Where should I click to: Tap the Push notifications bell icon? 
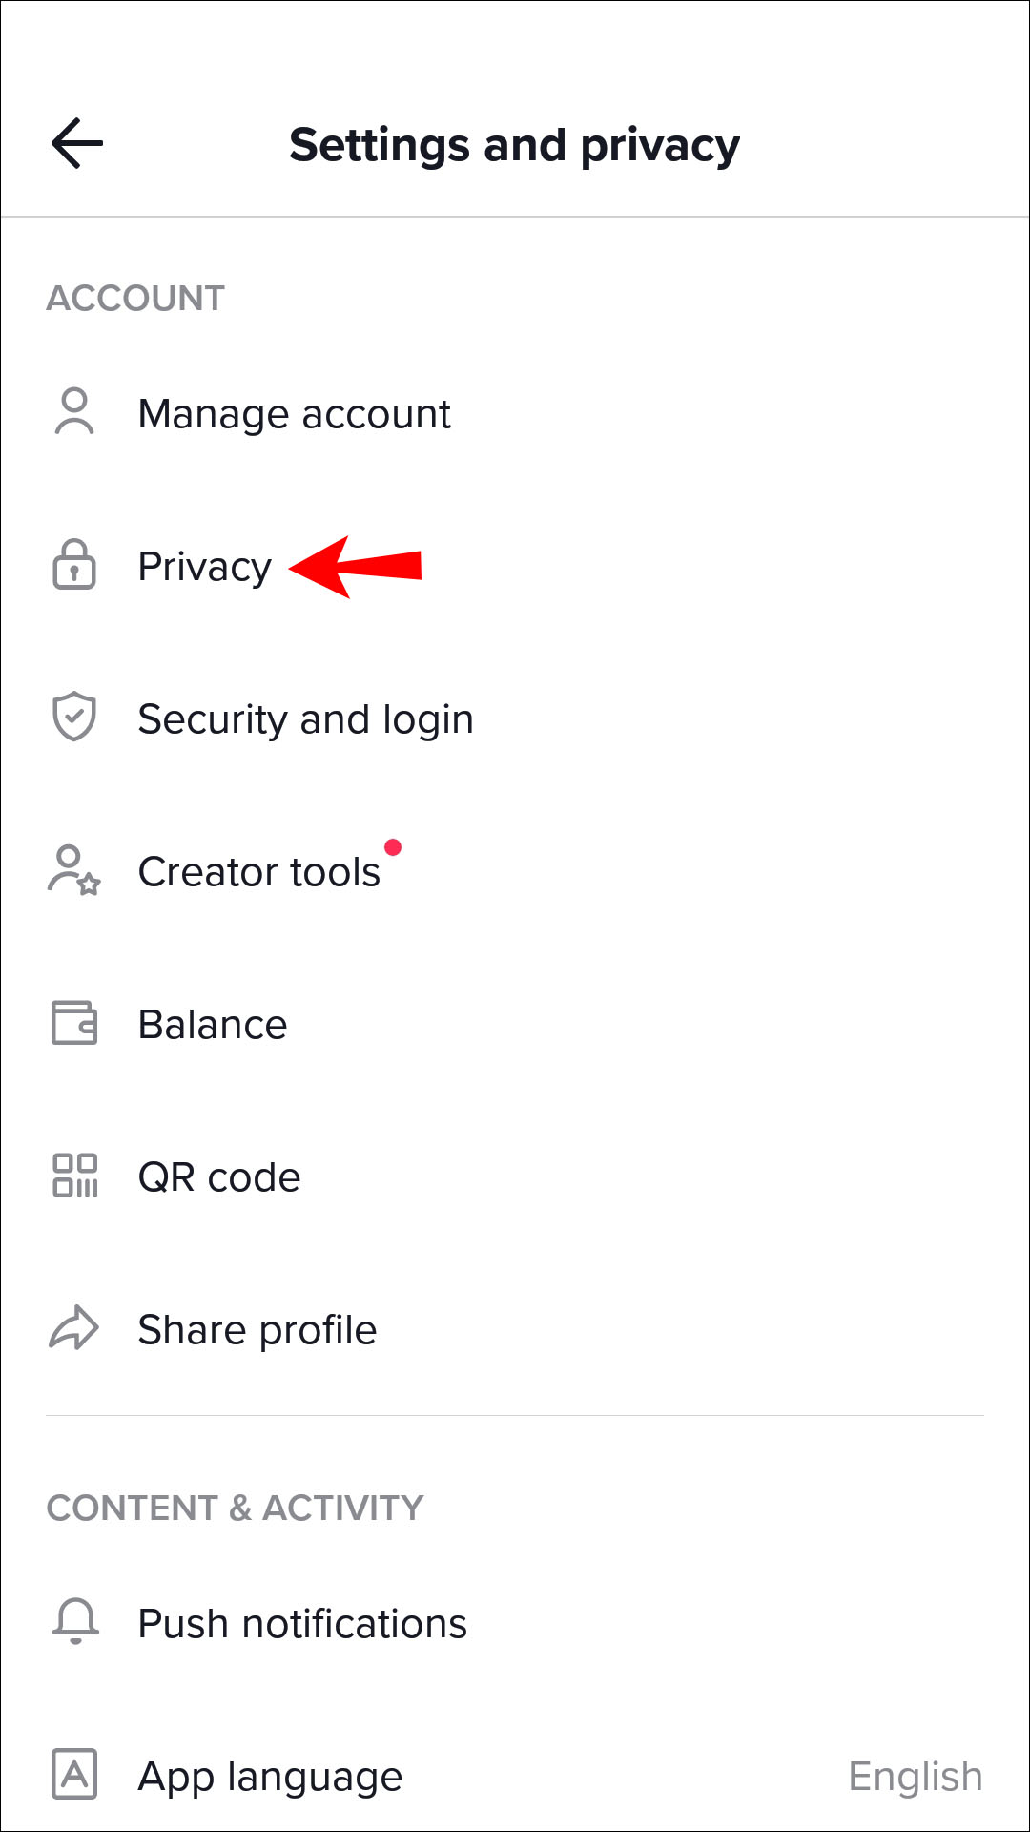pyautogui.click(x=75, y=1622)
